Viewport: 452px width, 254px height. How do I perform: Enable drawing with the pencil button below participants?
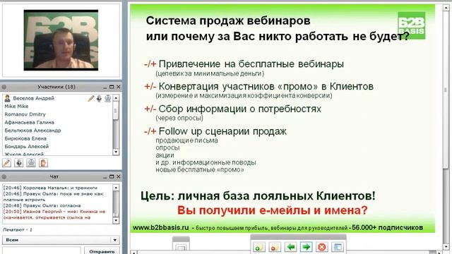(x=6, y=163)
